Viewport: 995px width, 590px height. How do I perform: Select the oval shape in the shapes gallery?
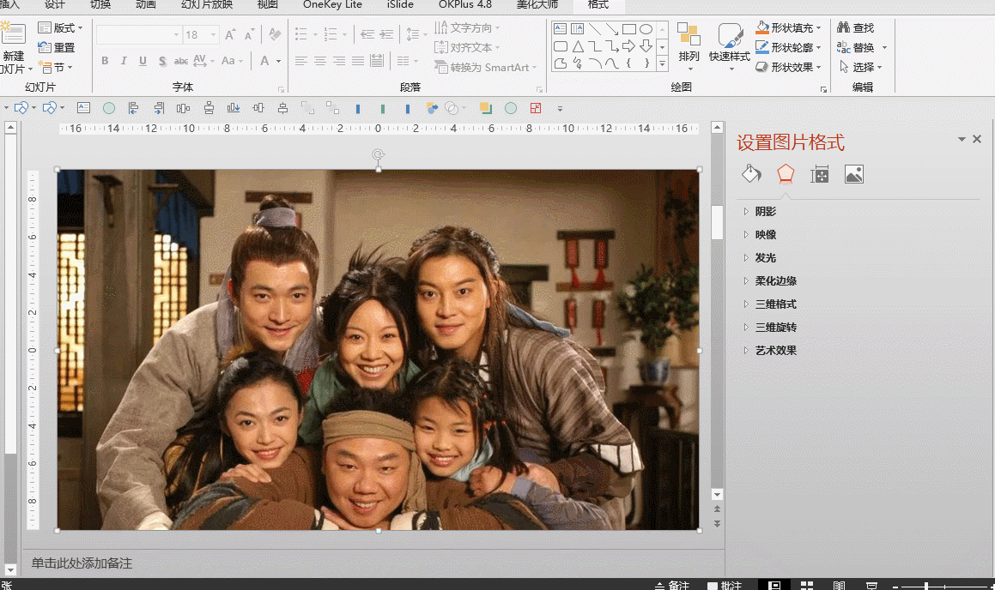click(646, 29)
